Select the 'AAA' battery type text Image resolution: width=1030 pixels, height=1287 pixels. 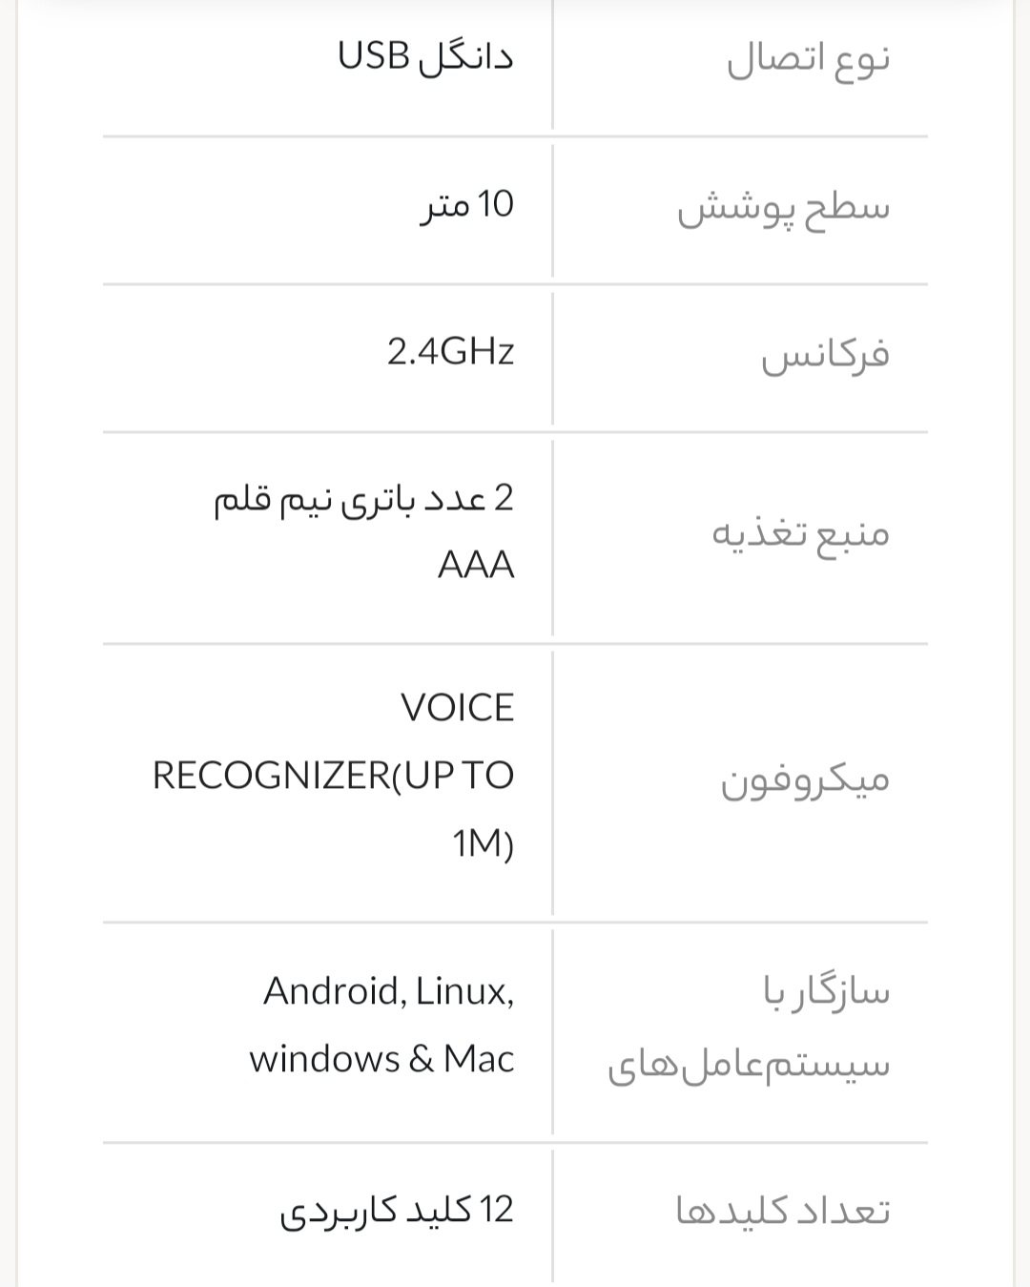coord(476,566)
